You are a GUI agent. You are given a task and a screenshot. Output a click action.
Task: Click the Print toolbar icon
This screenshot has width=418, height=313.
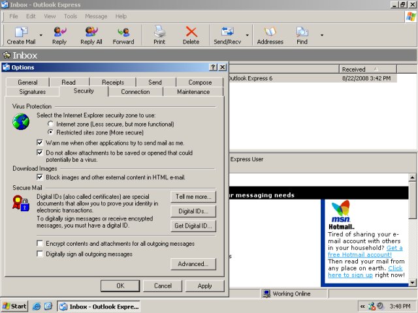[159, 32]
